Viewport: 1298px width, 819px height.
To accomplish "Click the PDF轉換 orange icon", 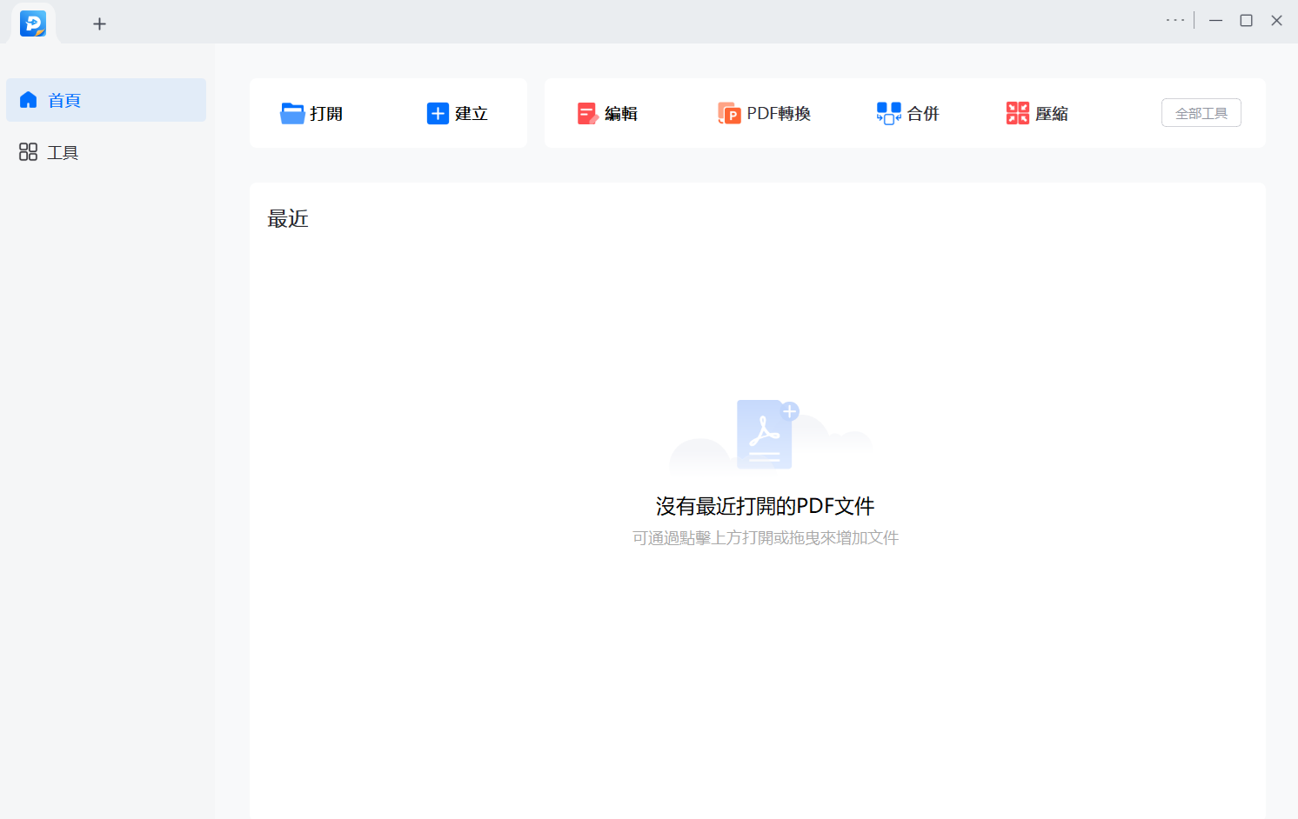I will tap(729, 113).
